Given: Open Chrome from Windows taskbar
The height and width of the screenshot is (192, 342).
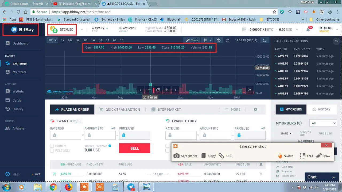Looking at the screenshot, I should pyautogui.click(x=53, y=187).
